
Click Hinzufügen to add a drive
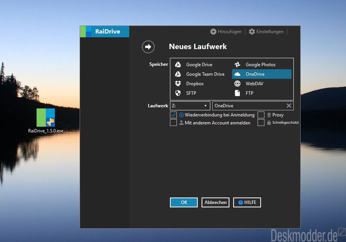(x=226, y=32)
